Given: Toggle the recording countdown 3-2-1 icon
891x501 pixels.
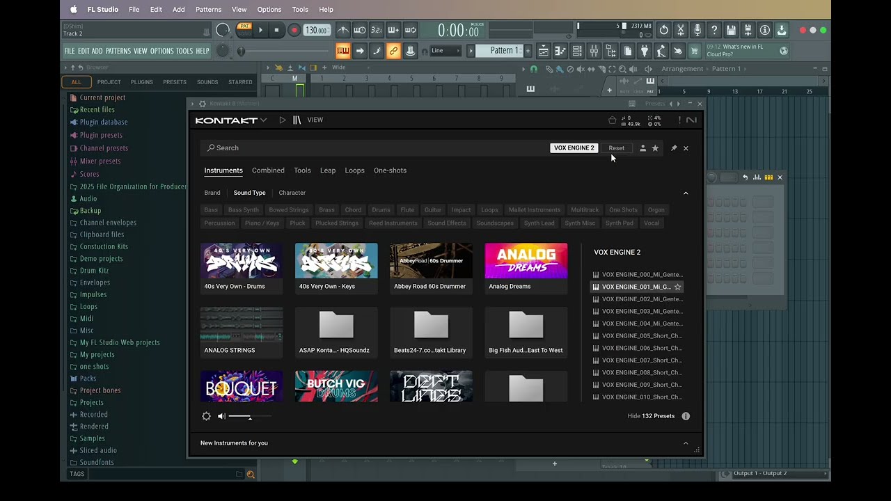Looking at the screenshot, I should [377, 30].
